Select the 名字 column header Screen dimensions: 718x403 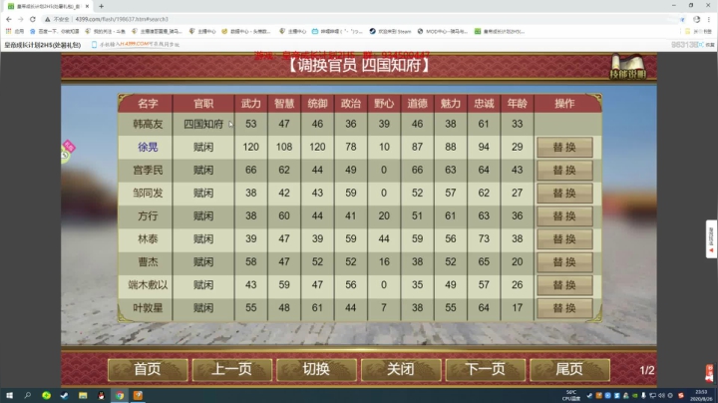148,104
